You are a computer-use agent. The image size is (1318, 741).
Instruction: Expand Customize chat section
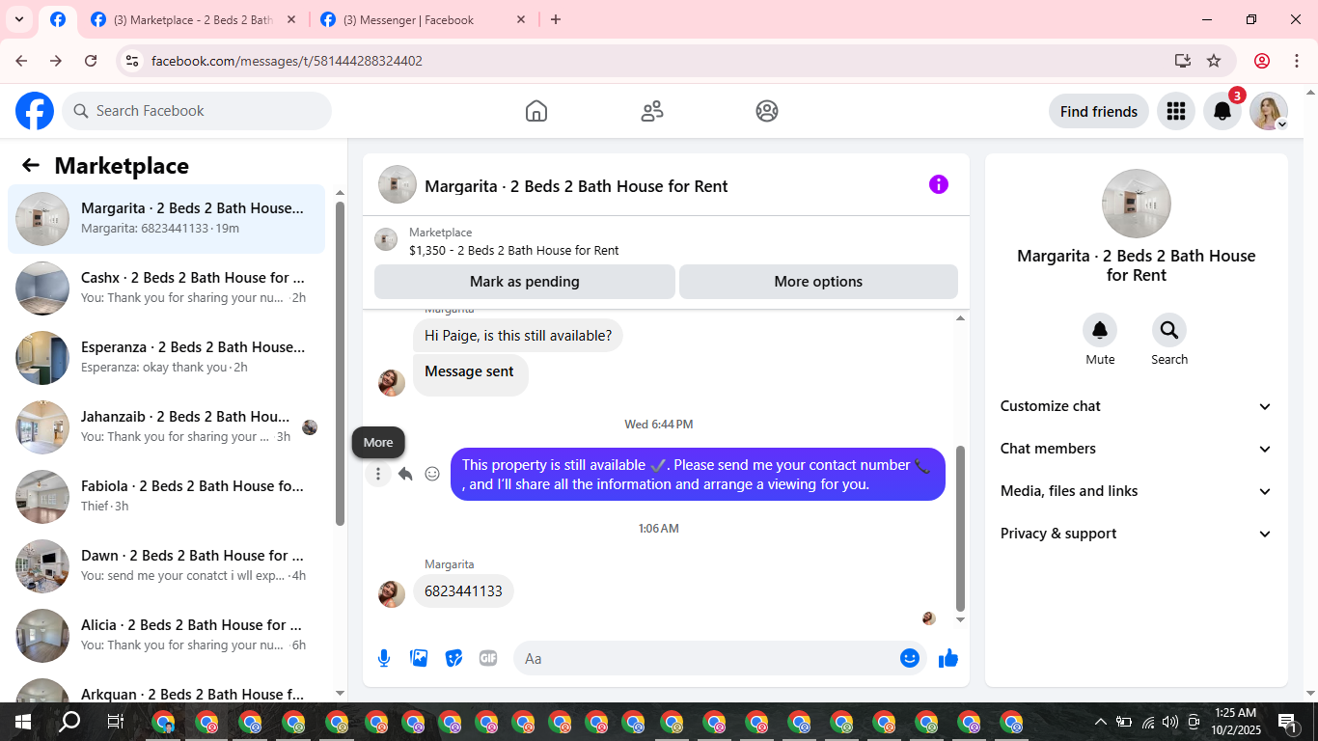coord(1137,406)
